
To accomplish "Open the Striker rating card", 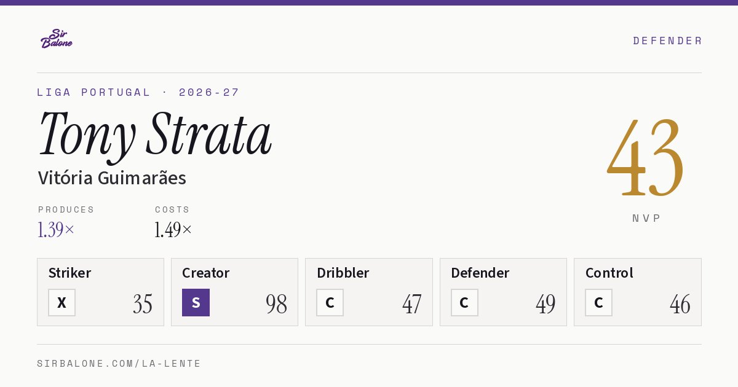I will (x=100, y=292).
